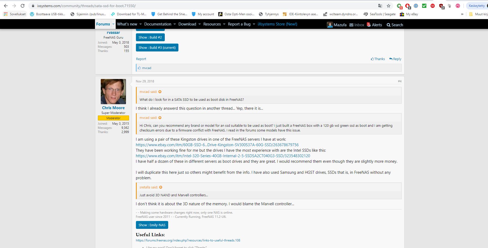Expand the Forums dropdown arrow
Viewport: 488px width, 248px height.
[113, 24]
